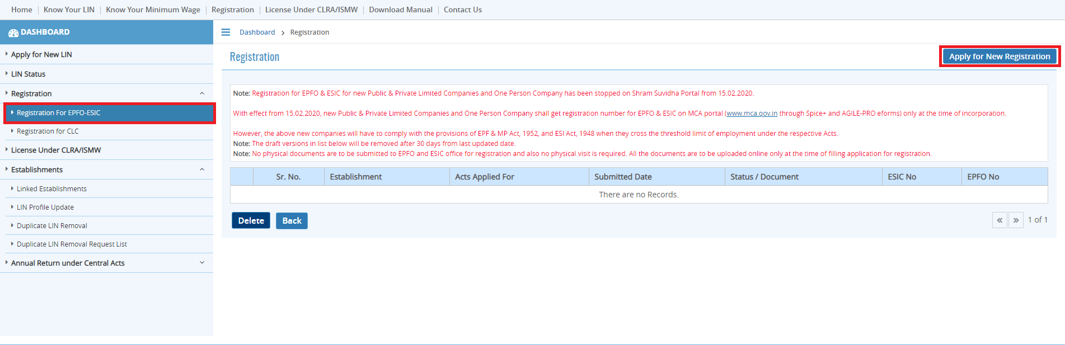Image resolution: width=1065 pixels, height=345 pixels.
Task: Click Dashboard in the breadcrumb trail
Action: coord(257,32)
